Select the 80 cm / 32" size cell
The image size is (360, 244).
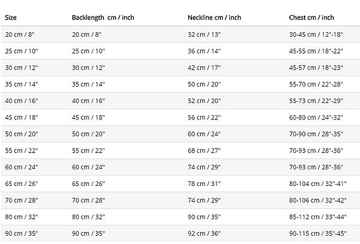21,217
